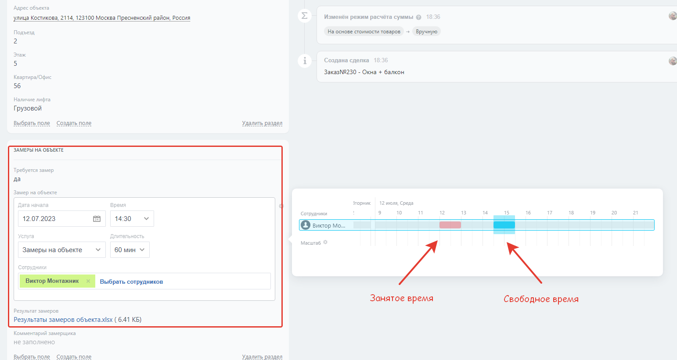677x360 pixels.
Task: Click Удалить раздел below Комментарий замерщика
Action: click(262, 357)
